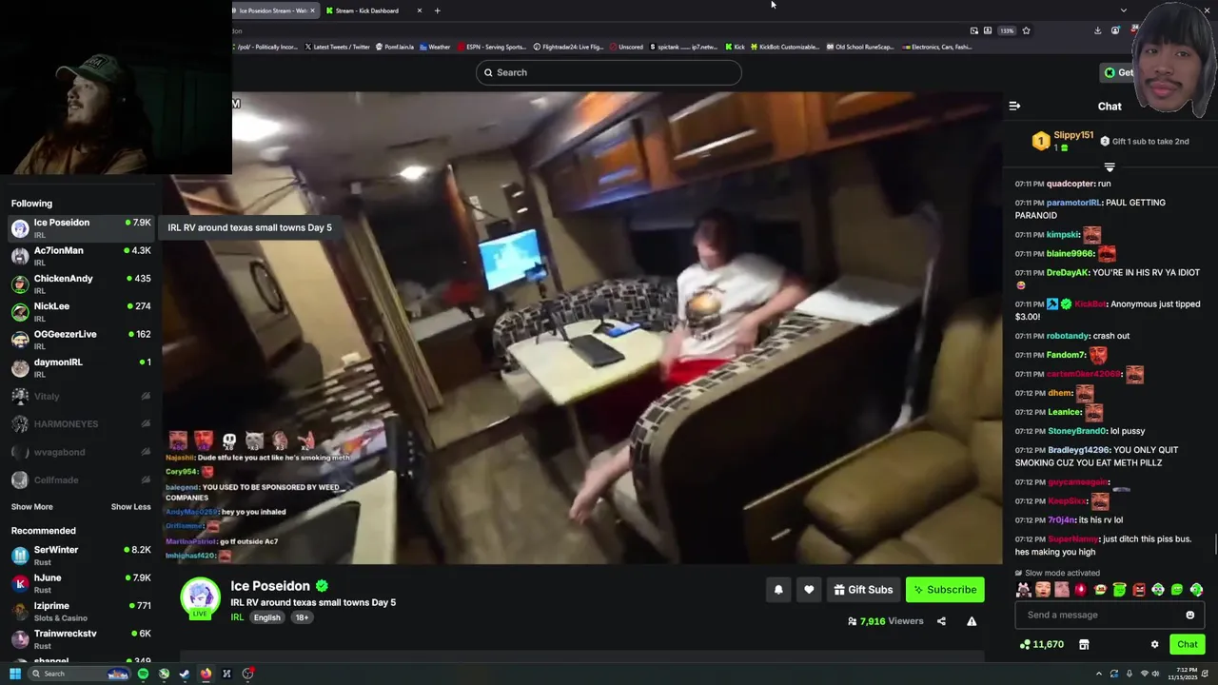
Task: Open chat settings gear icon
Action: tap(1155, 644)
